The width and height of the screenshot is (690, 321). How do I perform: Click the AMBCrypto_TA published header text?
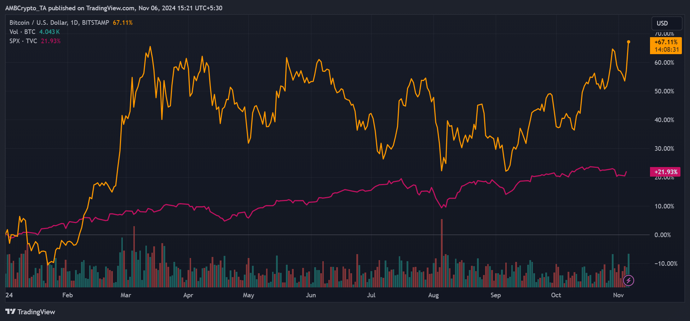114,8
